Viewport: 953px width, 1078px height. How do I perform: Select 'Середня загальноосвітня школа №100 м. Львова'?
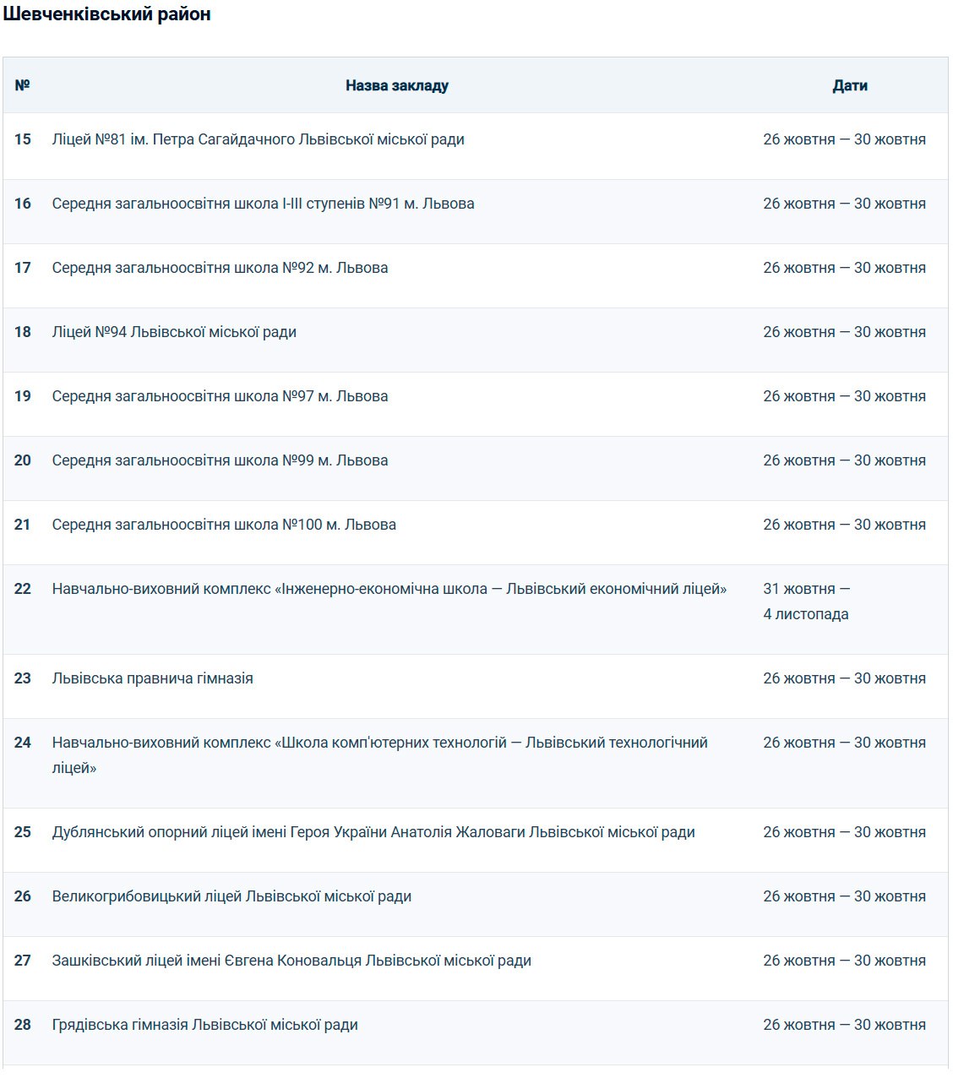(224, 525)
